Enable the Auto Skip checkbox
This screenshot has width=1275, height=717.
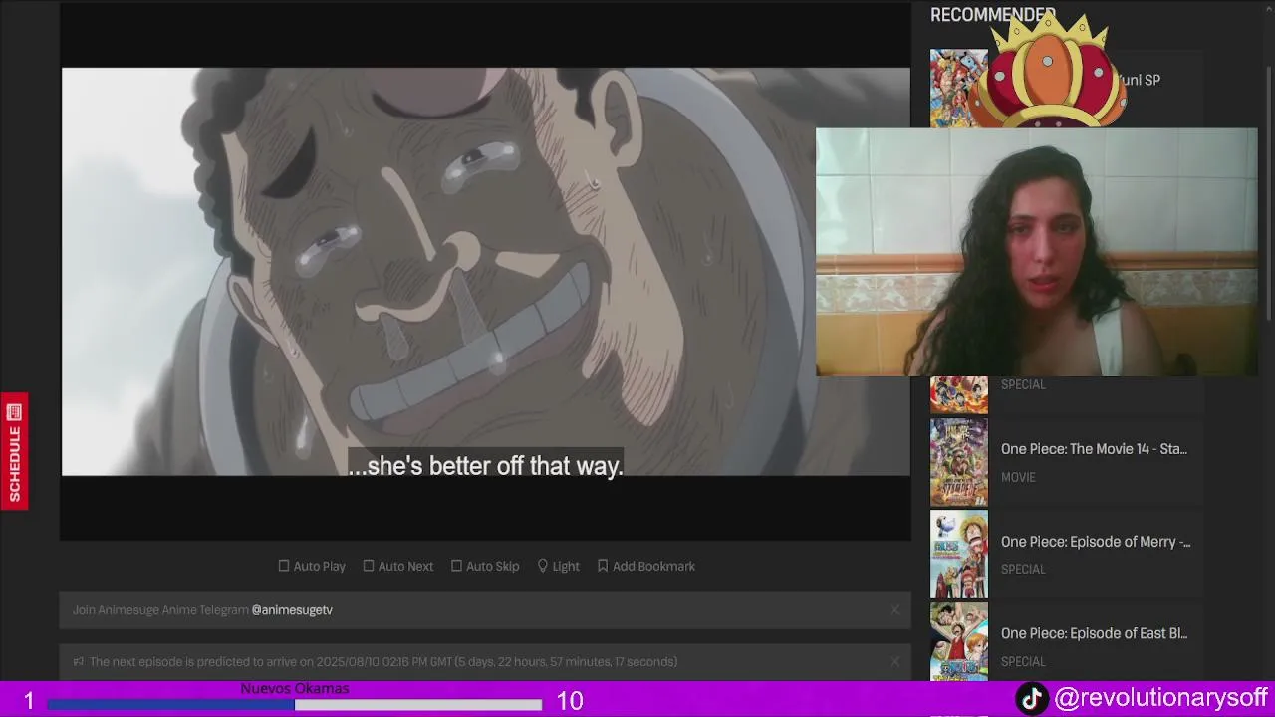pos(456,566)
